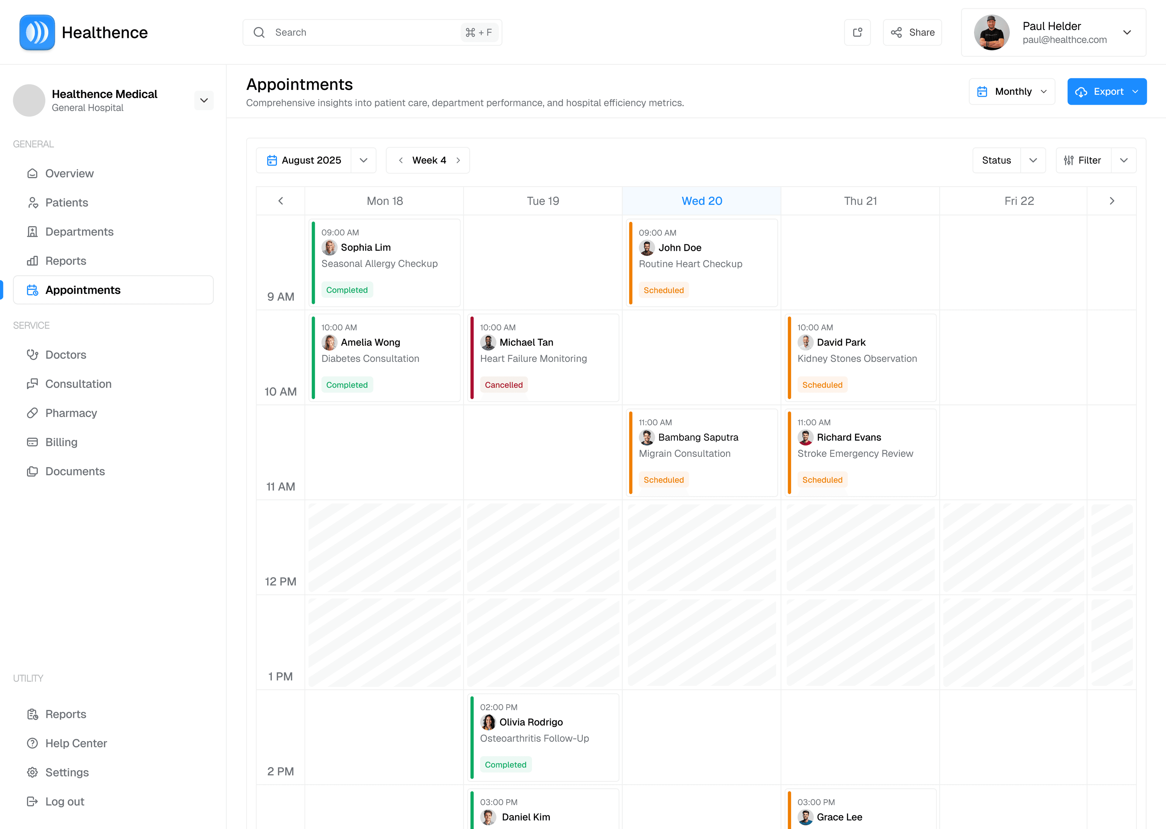Open Overview in the sidebar

pos(113,174)
